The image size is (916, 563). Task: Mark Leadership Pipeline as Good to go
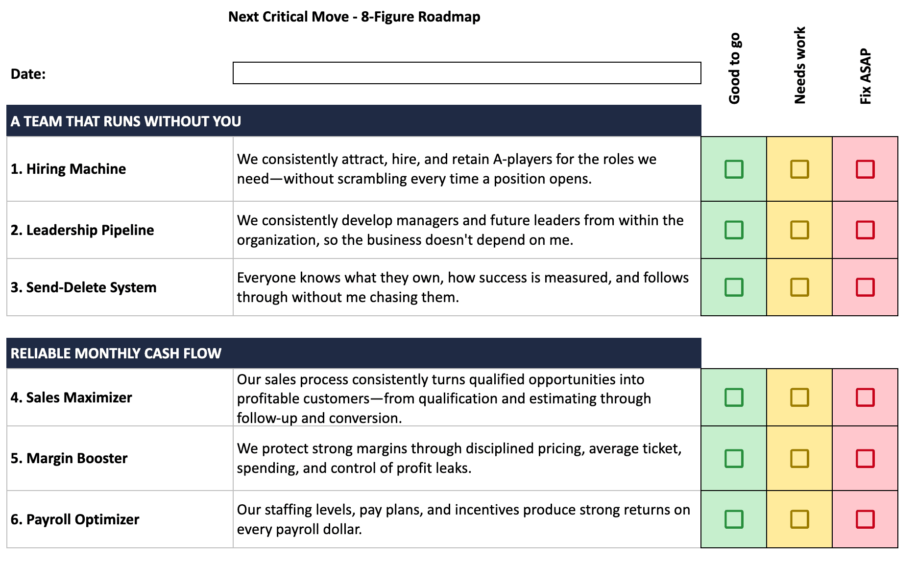734,230
